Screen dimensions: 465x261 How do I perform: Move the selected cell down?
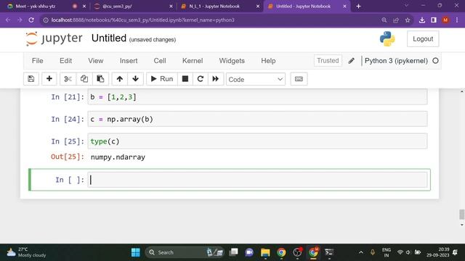tap(136, 79)
